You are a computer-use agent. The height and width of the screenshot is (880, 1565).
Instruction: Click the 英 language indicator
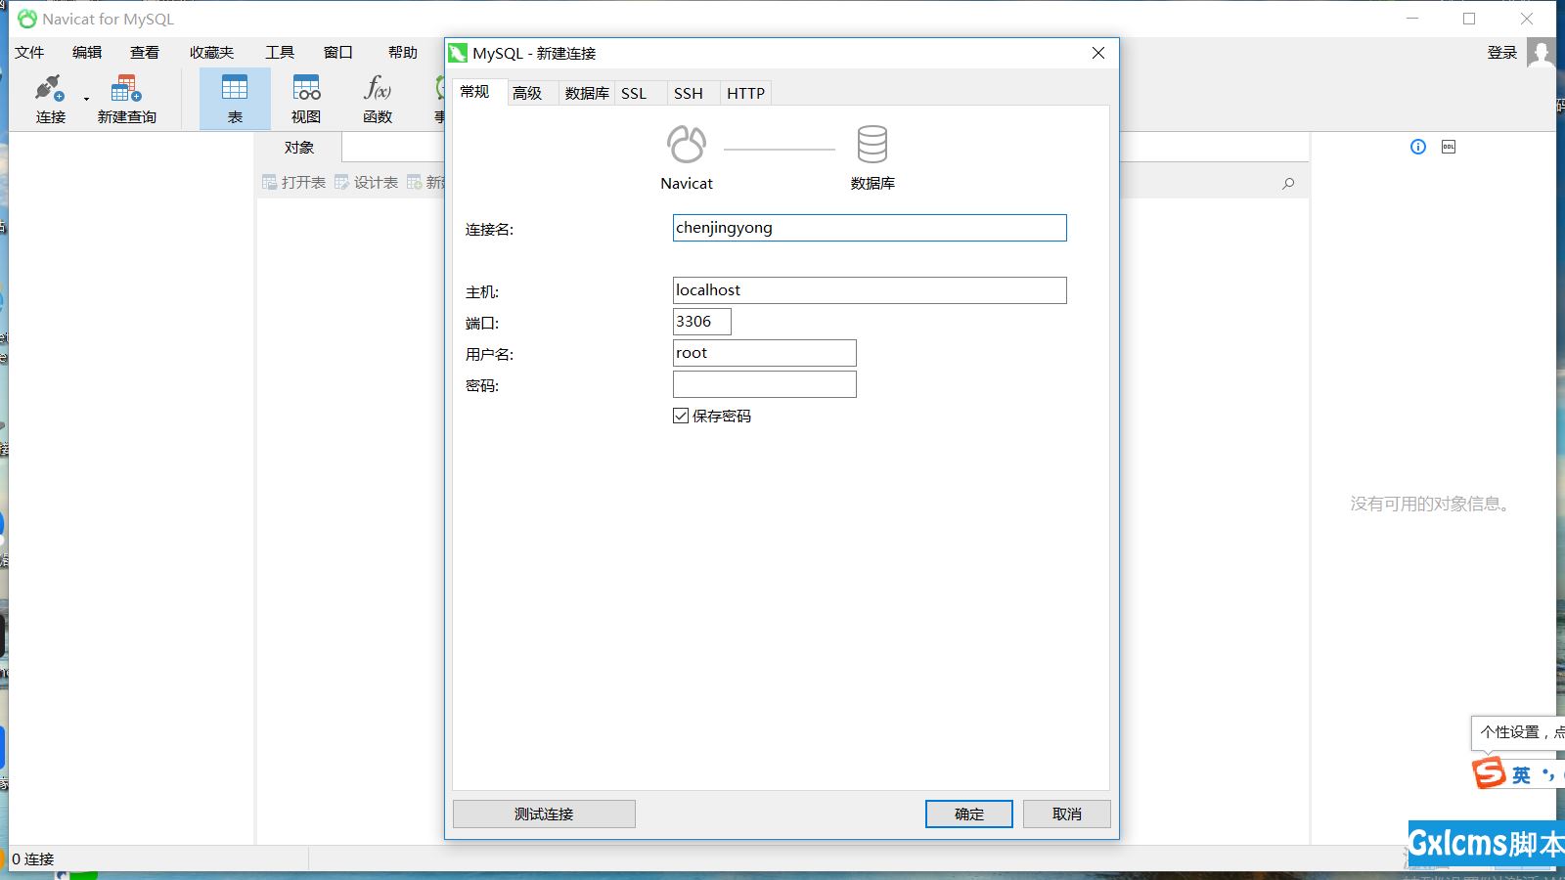click(1521, 774)
